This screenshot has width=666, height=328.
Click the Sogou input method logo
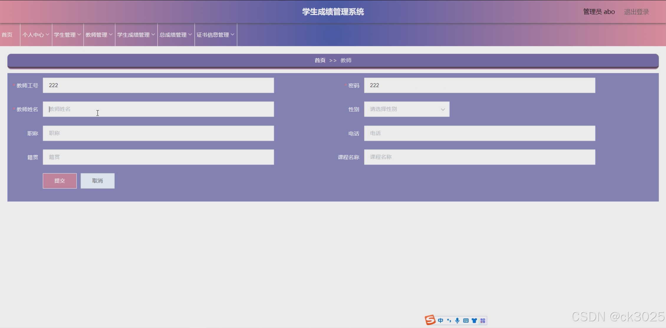(x=430, y=320)
